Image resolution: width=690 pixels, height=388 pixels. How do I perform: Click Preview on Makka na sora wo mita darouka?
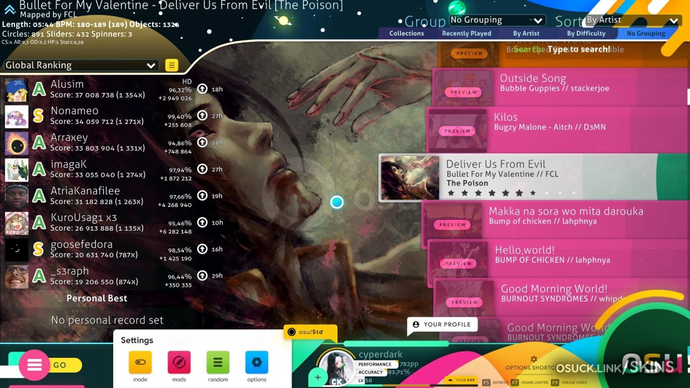click(x=452, y=225)
